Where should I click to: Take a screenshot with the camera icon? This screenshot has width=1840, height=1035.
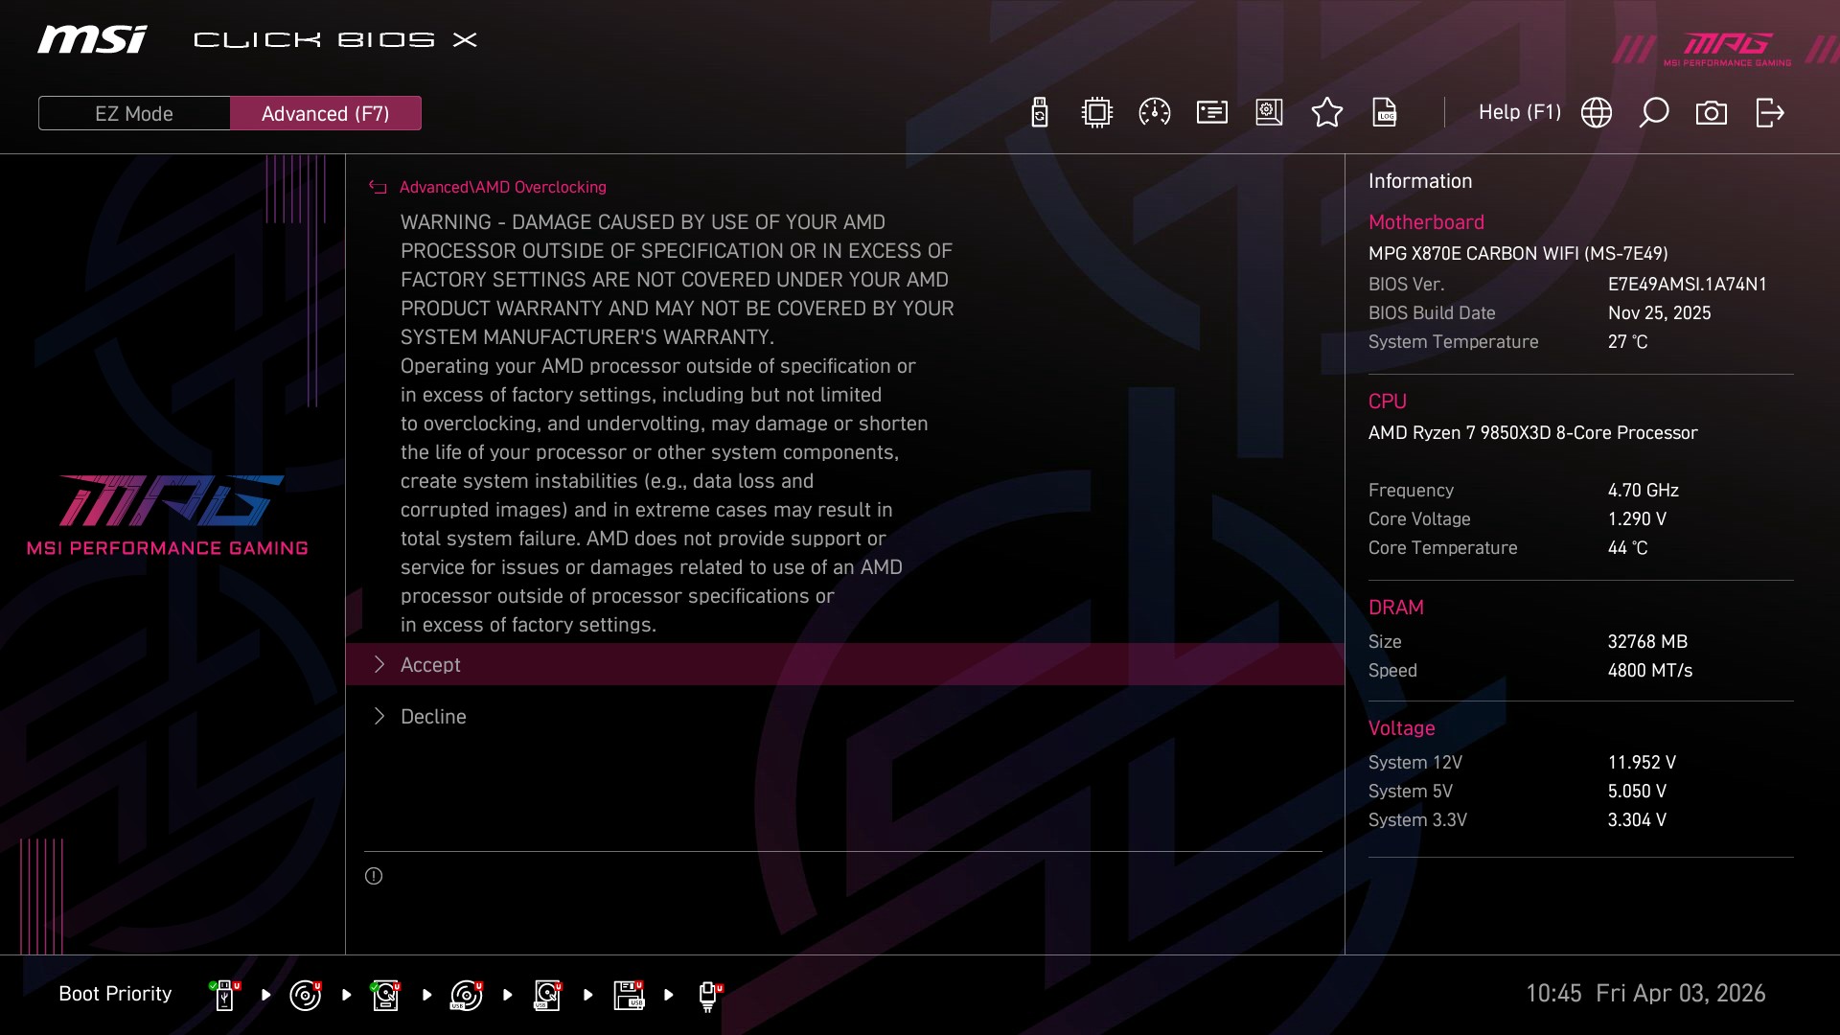coord(1712,113)
